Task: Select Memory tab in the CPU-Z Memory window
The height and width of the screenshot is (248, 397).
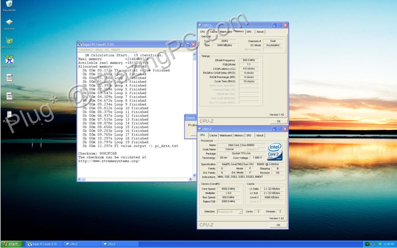Action: 239,31
